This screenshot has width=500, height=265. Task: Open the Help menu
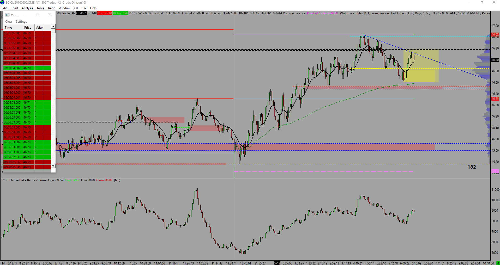click(93, 8)
